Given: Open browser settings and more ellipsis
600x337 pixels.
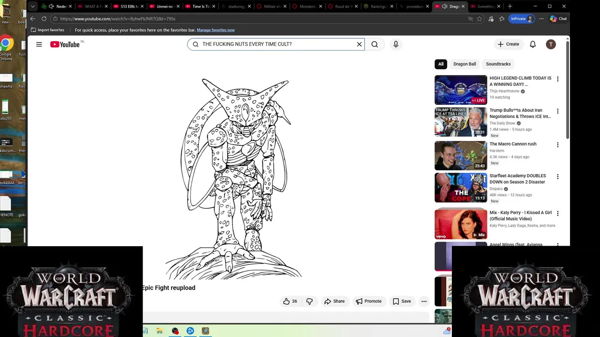Looking at the screenshot, I should [x=541, y=19].
